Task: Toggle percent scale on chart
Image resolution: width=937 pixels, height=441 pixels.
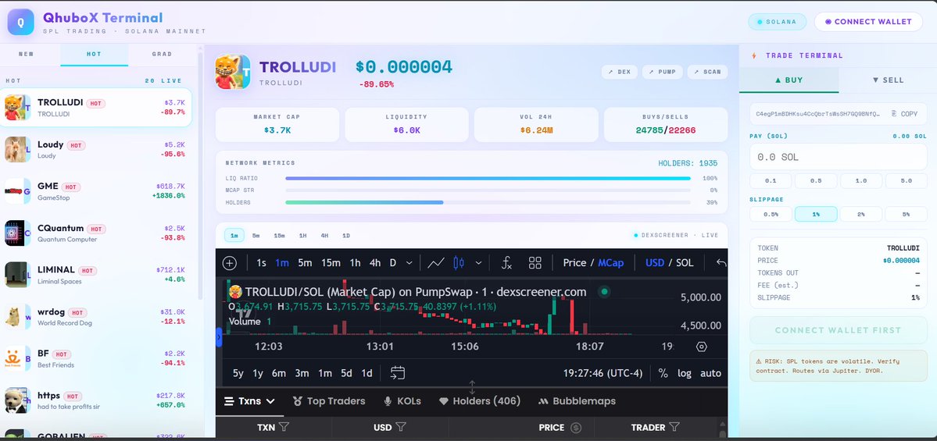Action: click(663, 373)
